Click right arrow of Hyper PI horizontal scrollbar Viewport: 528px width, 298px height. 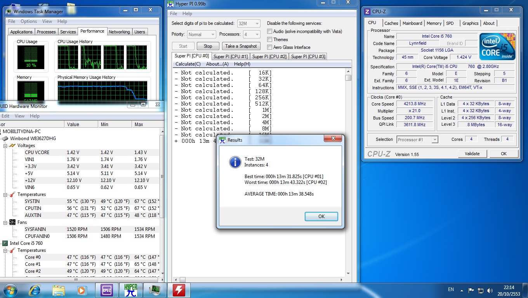pyautogui.click(x=342, y=279)
